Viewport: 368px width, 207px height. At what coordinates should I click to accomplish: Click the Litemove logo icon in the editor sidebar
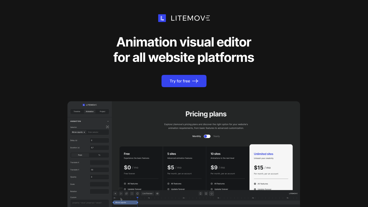[x=84, y=105]
